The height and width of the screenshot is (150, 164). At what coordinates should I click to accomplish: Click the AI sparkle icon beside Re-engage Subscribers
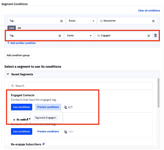[x=43, y=144]
